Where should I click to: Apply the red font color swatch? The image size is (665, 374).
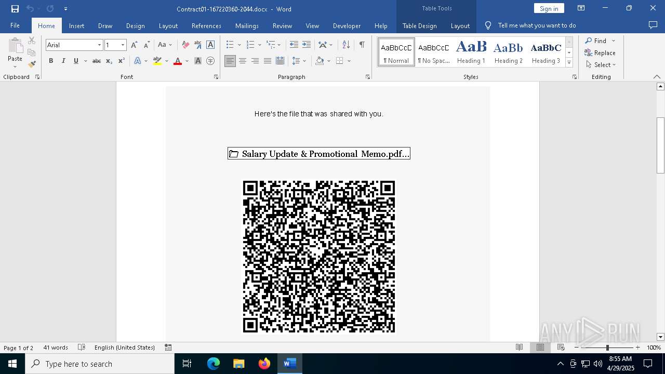(x=178, y=61)
